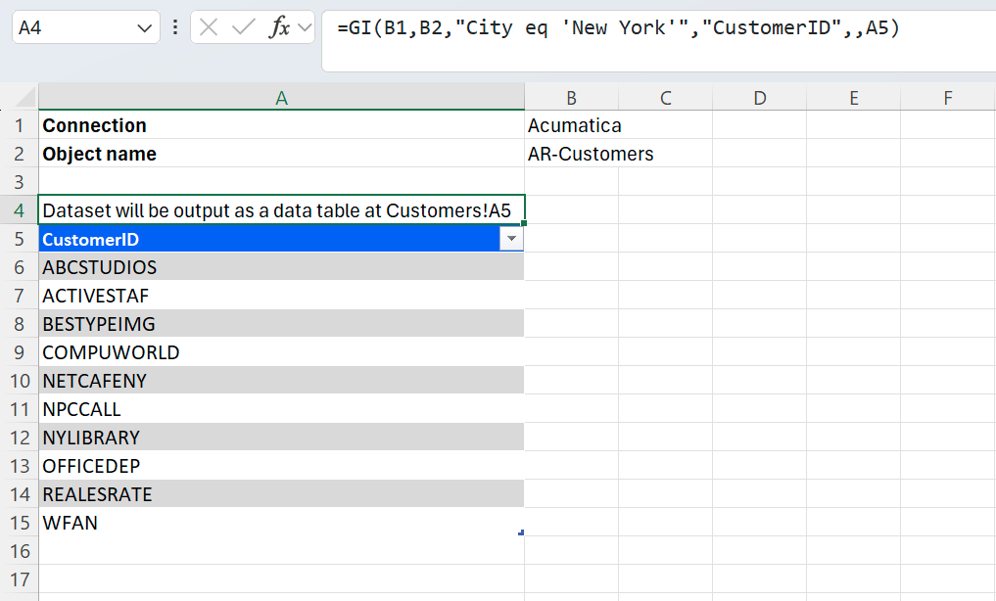Open Insert Function via the fx icon
This screenshot has height=601, width=996.
[279, 27]
